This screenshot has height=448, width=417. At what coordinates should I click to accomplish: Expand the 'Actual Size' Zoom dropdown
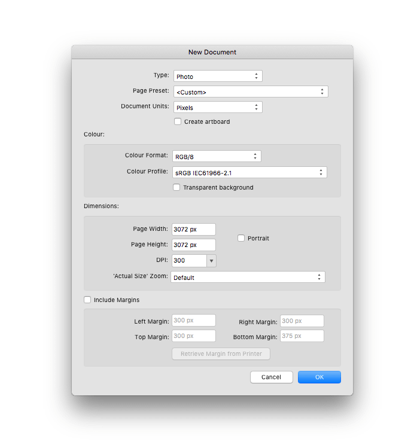pyautogui.click(x=248, y=277)
